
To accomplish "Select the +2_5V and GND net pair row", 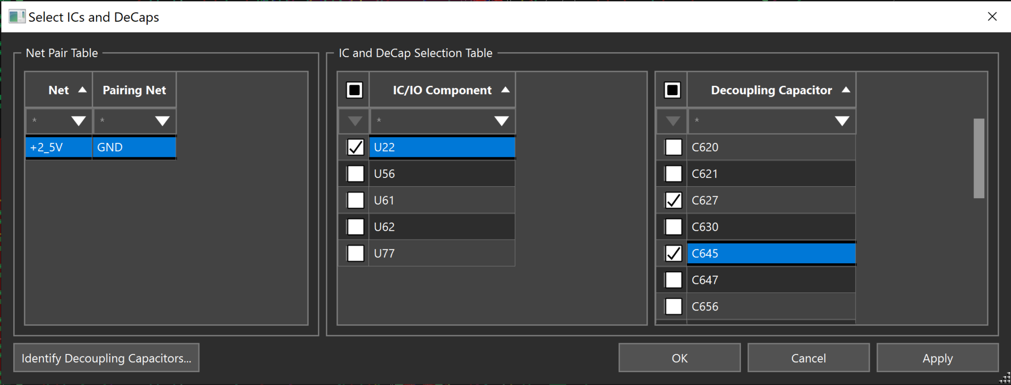I will click(x=99, y=146).
